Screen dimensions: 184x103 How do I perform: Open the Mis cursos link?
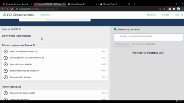[x=151, y=15]
